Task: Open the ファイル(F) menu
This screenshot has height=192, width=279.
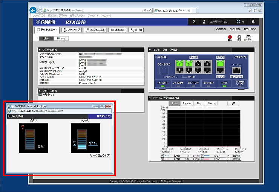Action: [x=39, y=16]
